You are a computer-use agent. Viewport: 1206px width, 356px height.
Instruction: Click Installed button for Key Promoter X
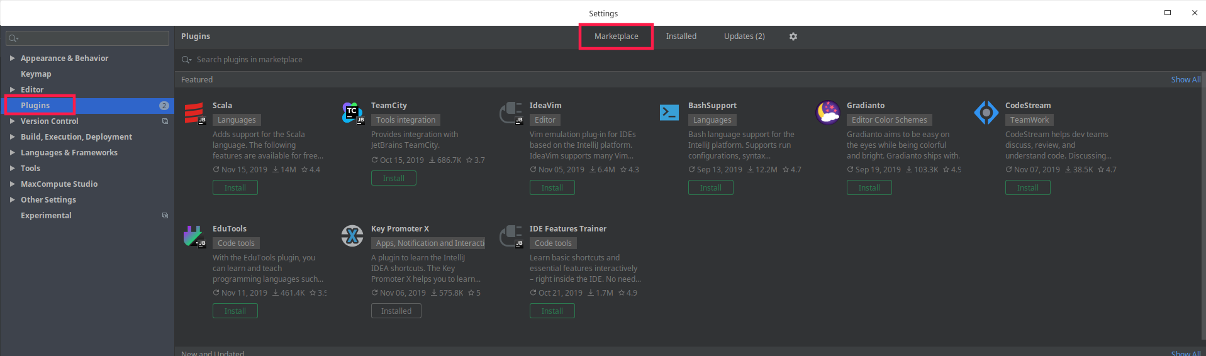coord(396,311)
